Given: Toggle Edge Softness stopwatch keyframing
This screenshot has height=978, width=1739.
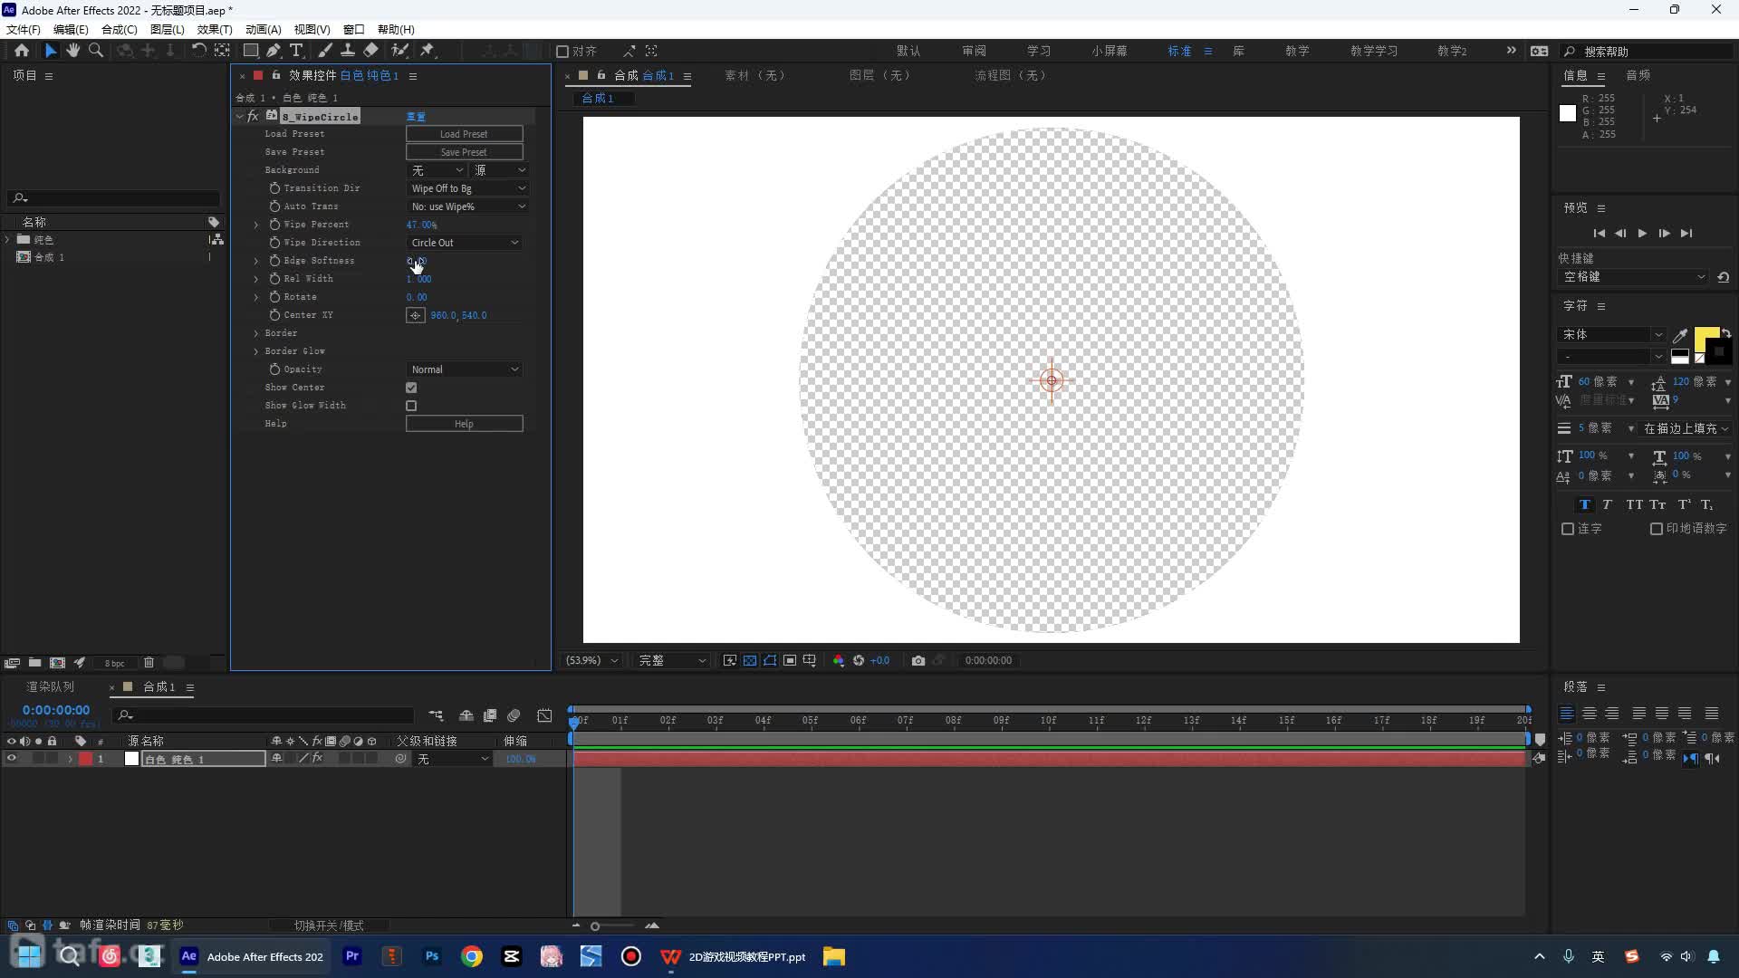Looking at the screenshot, I should (x=274, y=261).
